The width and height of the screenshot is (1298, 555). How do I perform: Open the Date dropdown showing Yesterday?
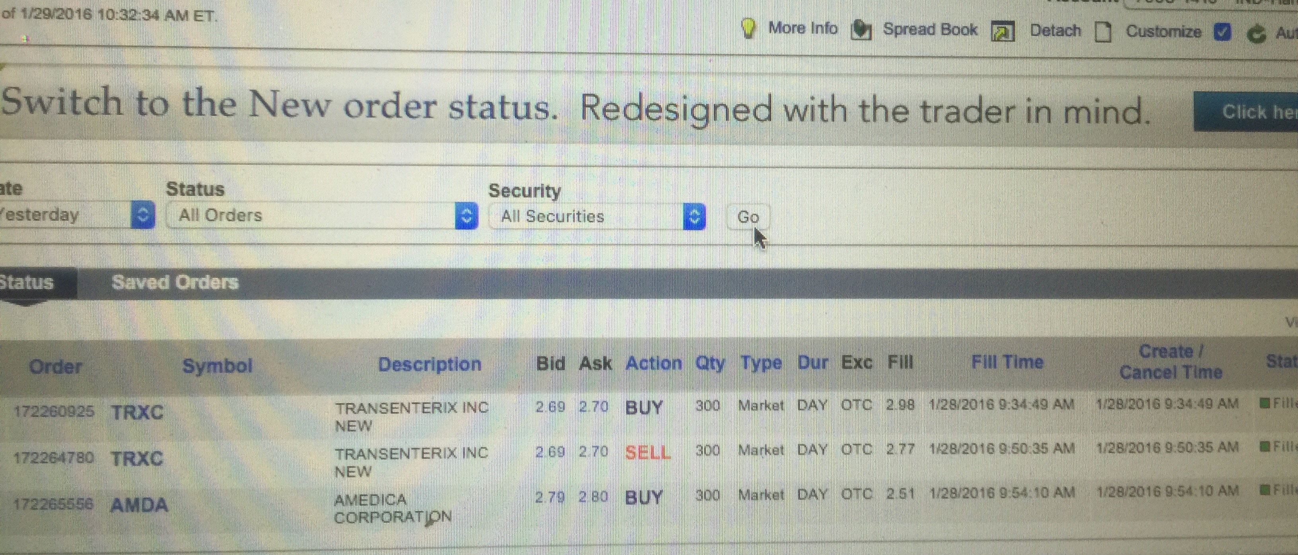143,215
